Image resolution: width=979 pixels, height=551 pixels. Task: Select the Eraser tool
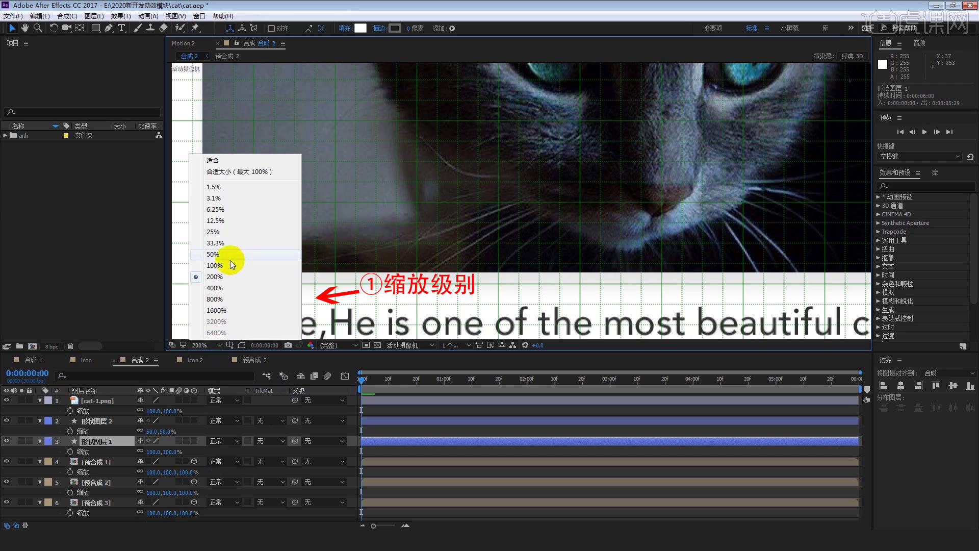click(163, 28)
